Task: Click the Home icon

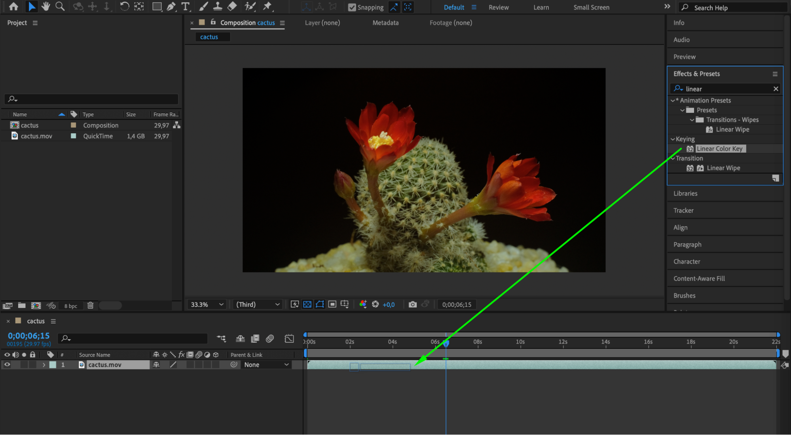Action: point(13,6)
